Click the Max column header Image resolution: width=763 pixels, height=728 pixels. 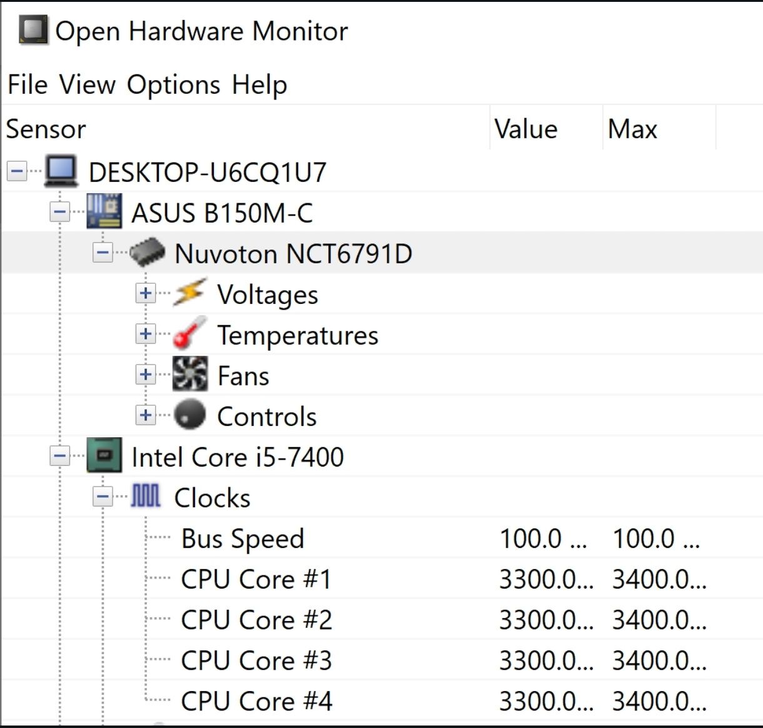(632, 129)
